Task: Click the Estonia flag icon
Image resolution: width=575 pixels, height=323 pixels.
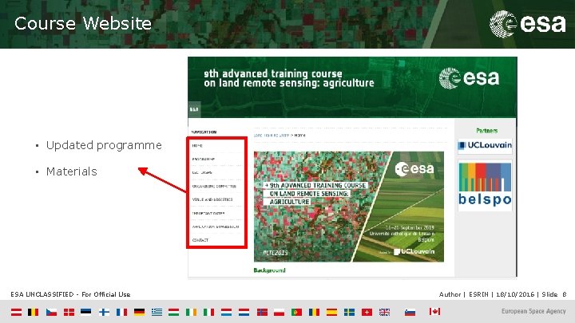Action: click(x=86, y=312)
